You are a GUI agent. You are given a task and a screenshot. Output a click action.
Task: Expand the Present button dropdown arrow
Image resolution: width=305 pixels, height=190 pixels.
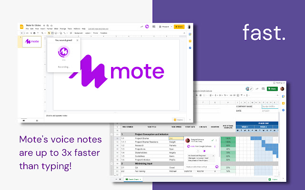coord(172,27)
